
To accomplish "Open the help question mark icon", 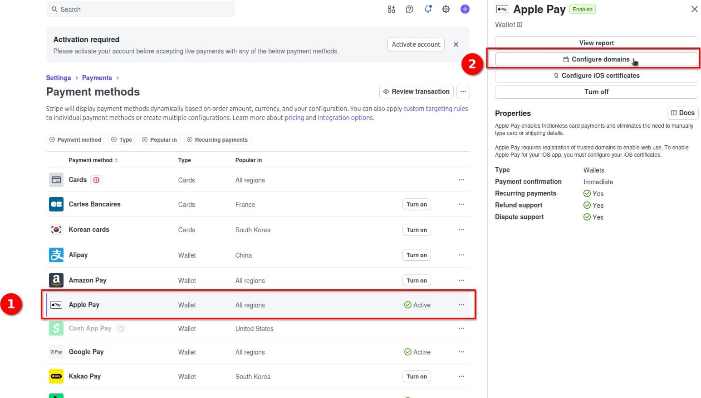I will click(x=409, y=9).
